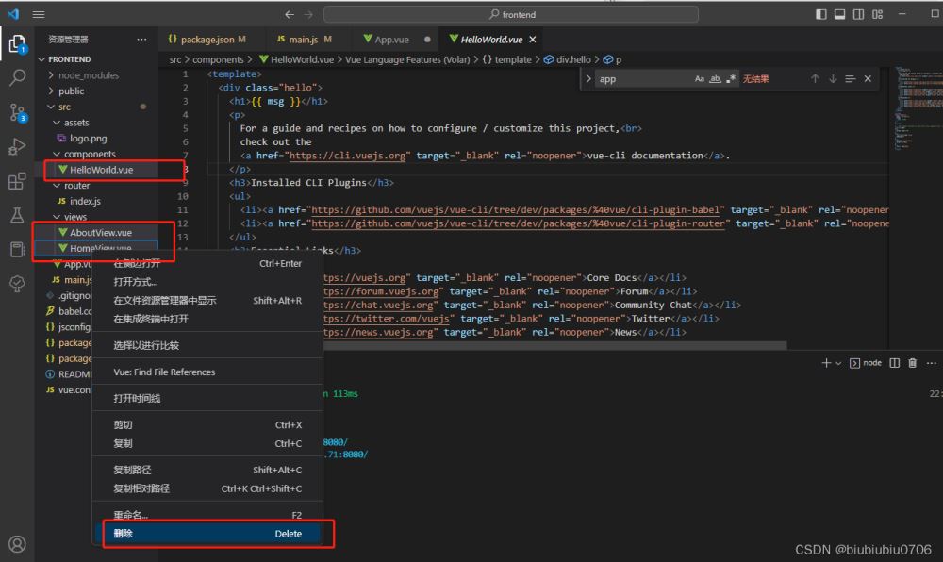
Task: Expand replace field in find widget
Action: tap(589, 79)
